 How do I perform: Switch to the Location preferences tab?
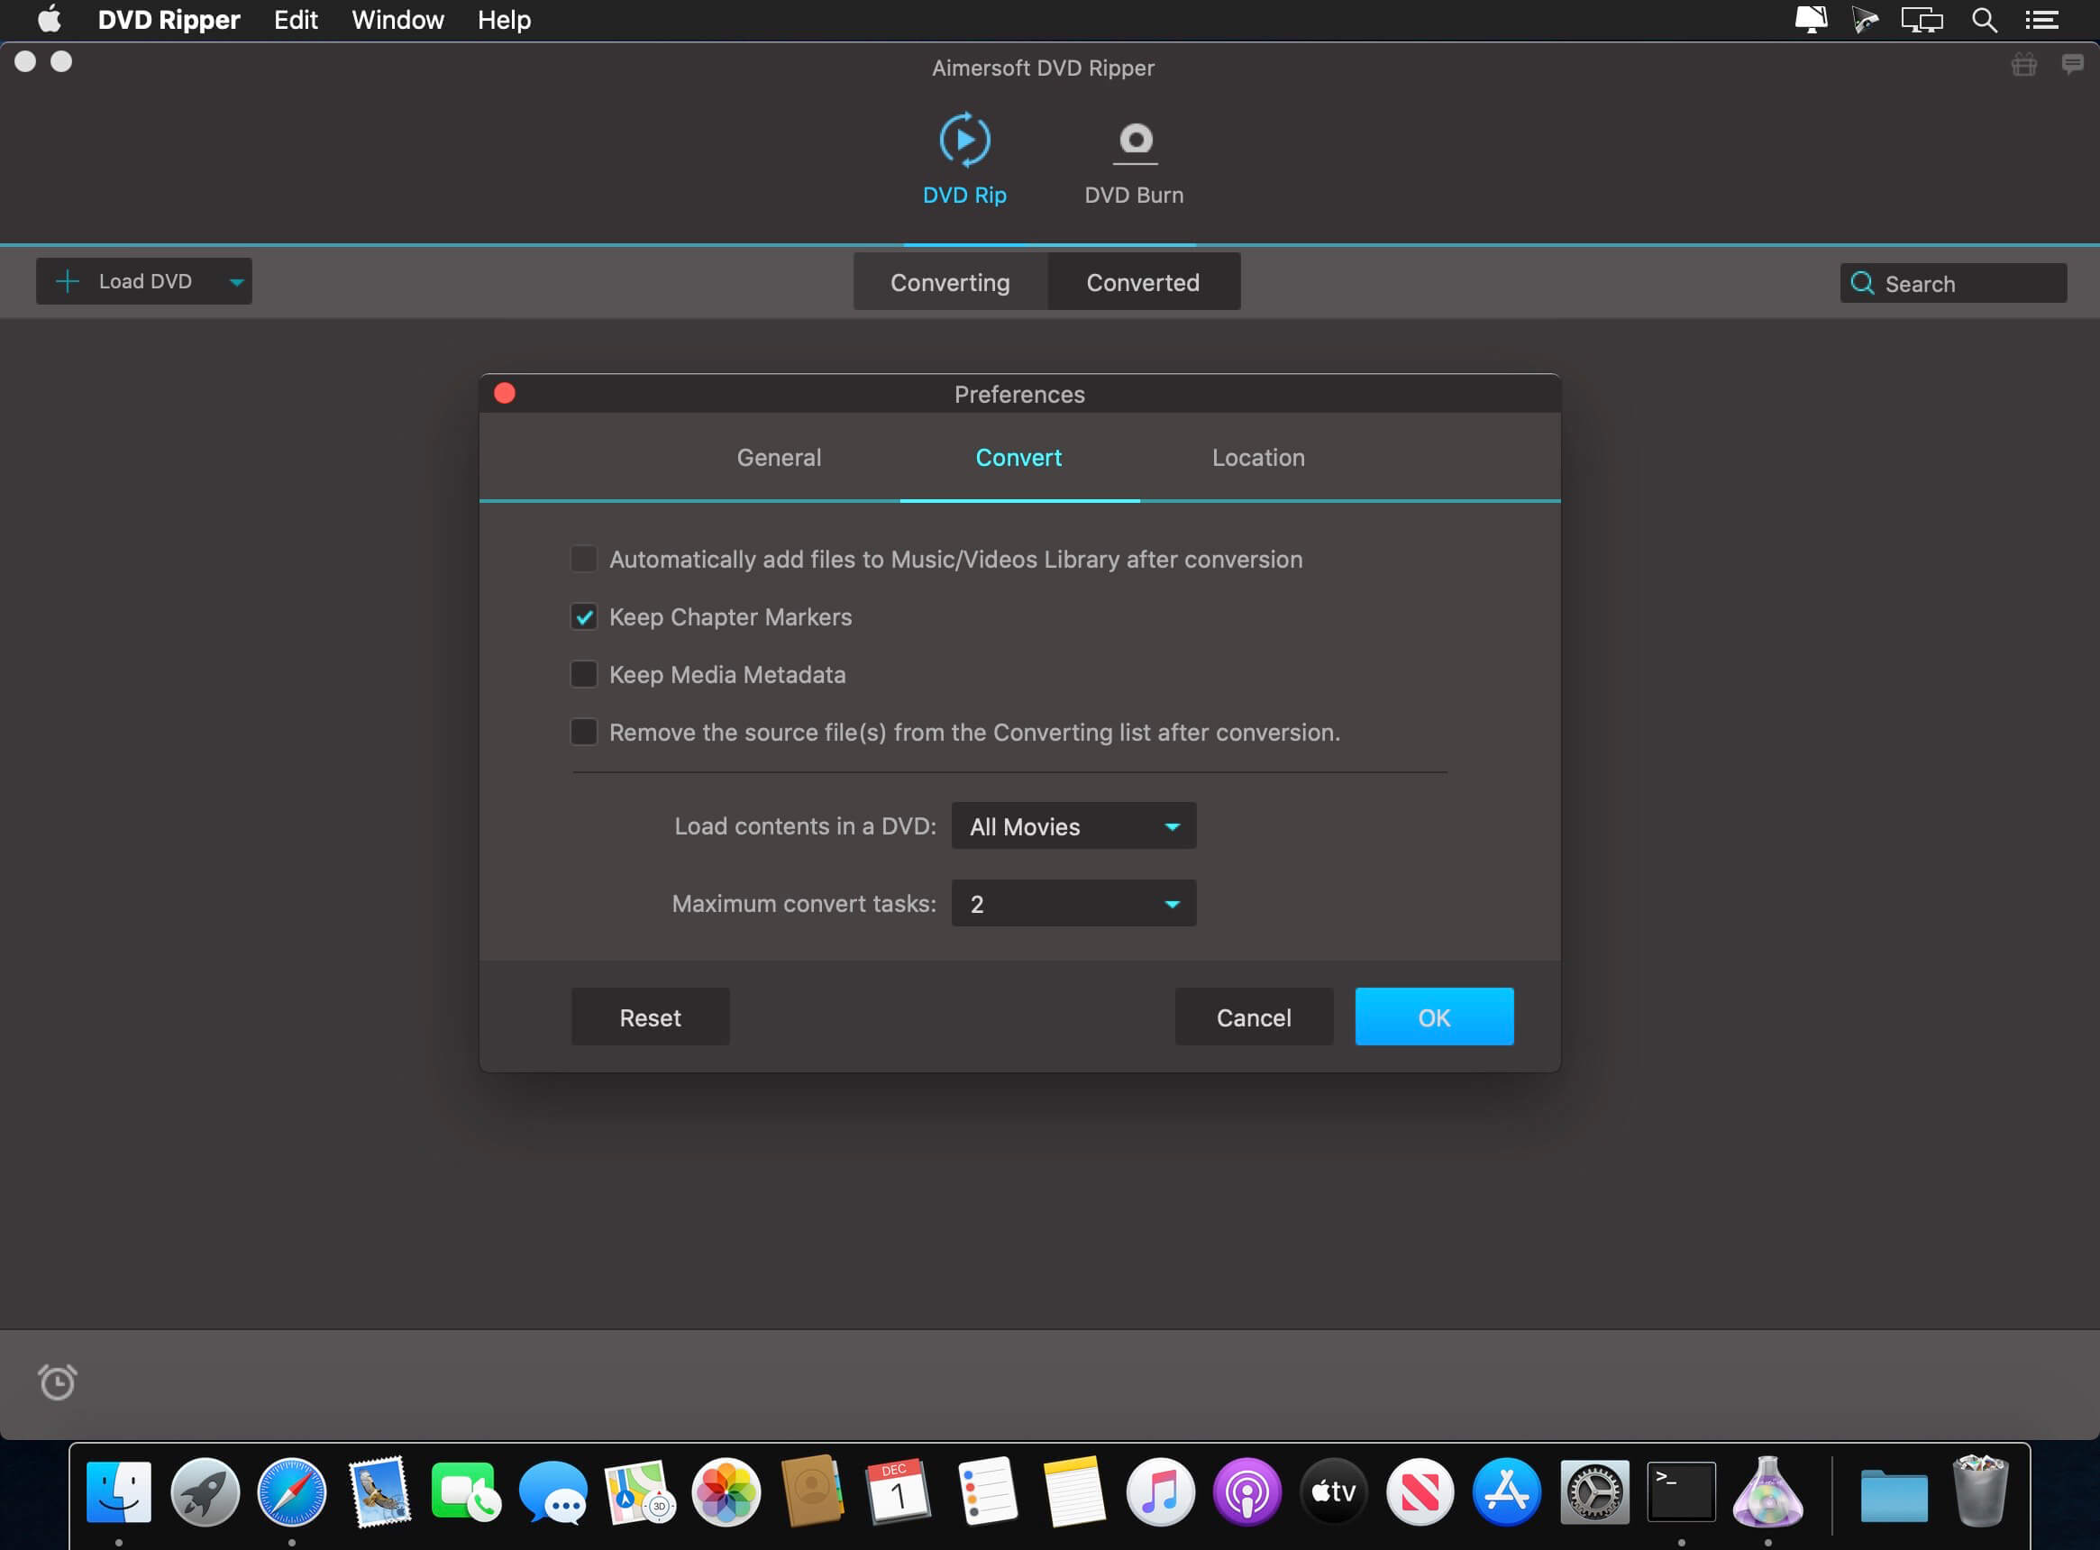click(1258, 458)
